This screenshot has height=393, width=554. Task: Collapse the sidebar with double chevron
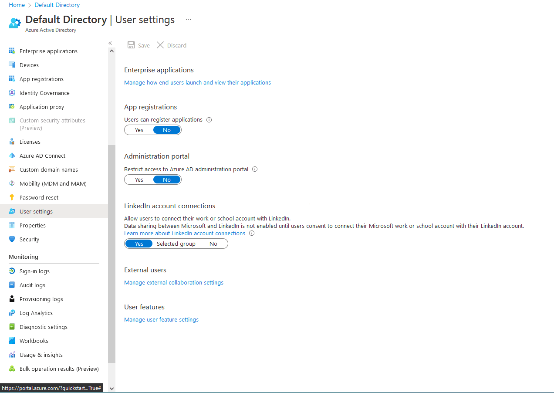tap(110, 43)
